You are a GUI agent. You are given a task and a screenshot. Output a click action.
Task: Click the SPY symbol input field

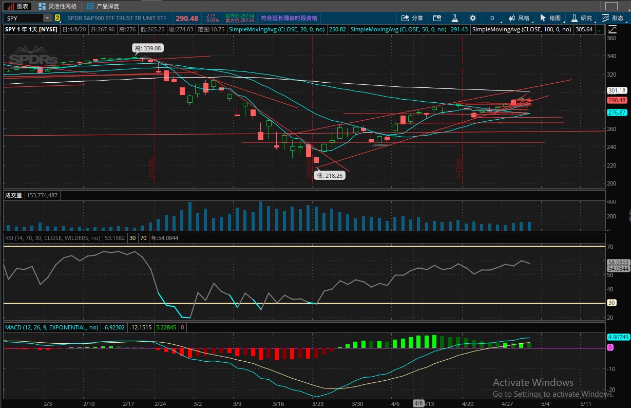point(24,18)
